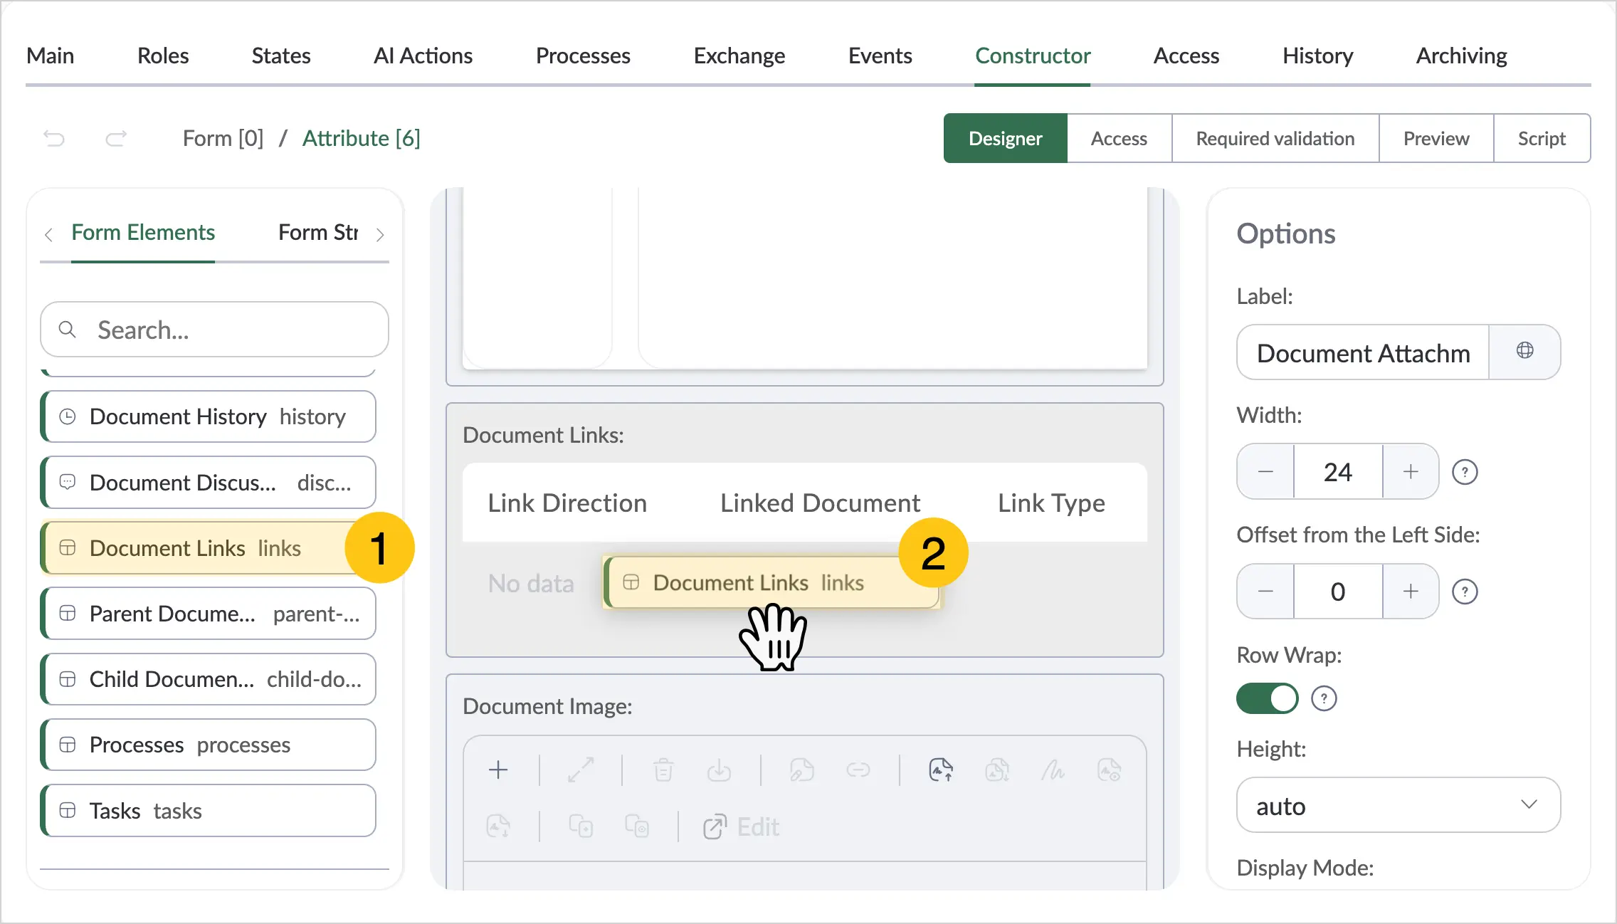The height and width of the screenshot is (924, 1617).
Task: Click the chain link icon in Document Image
Action: pyautogui.click(x=858, y=770)
